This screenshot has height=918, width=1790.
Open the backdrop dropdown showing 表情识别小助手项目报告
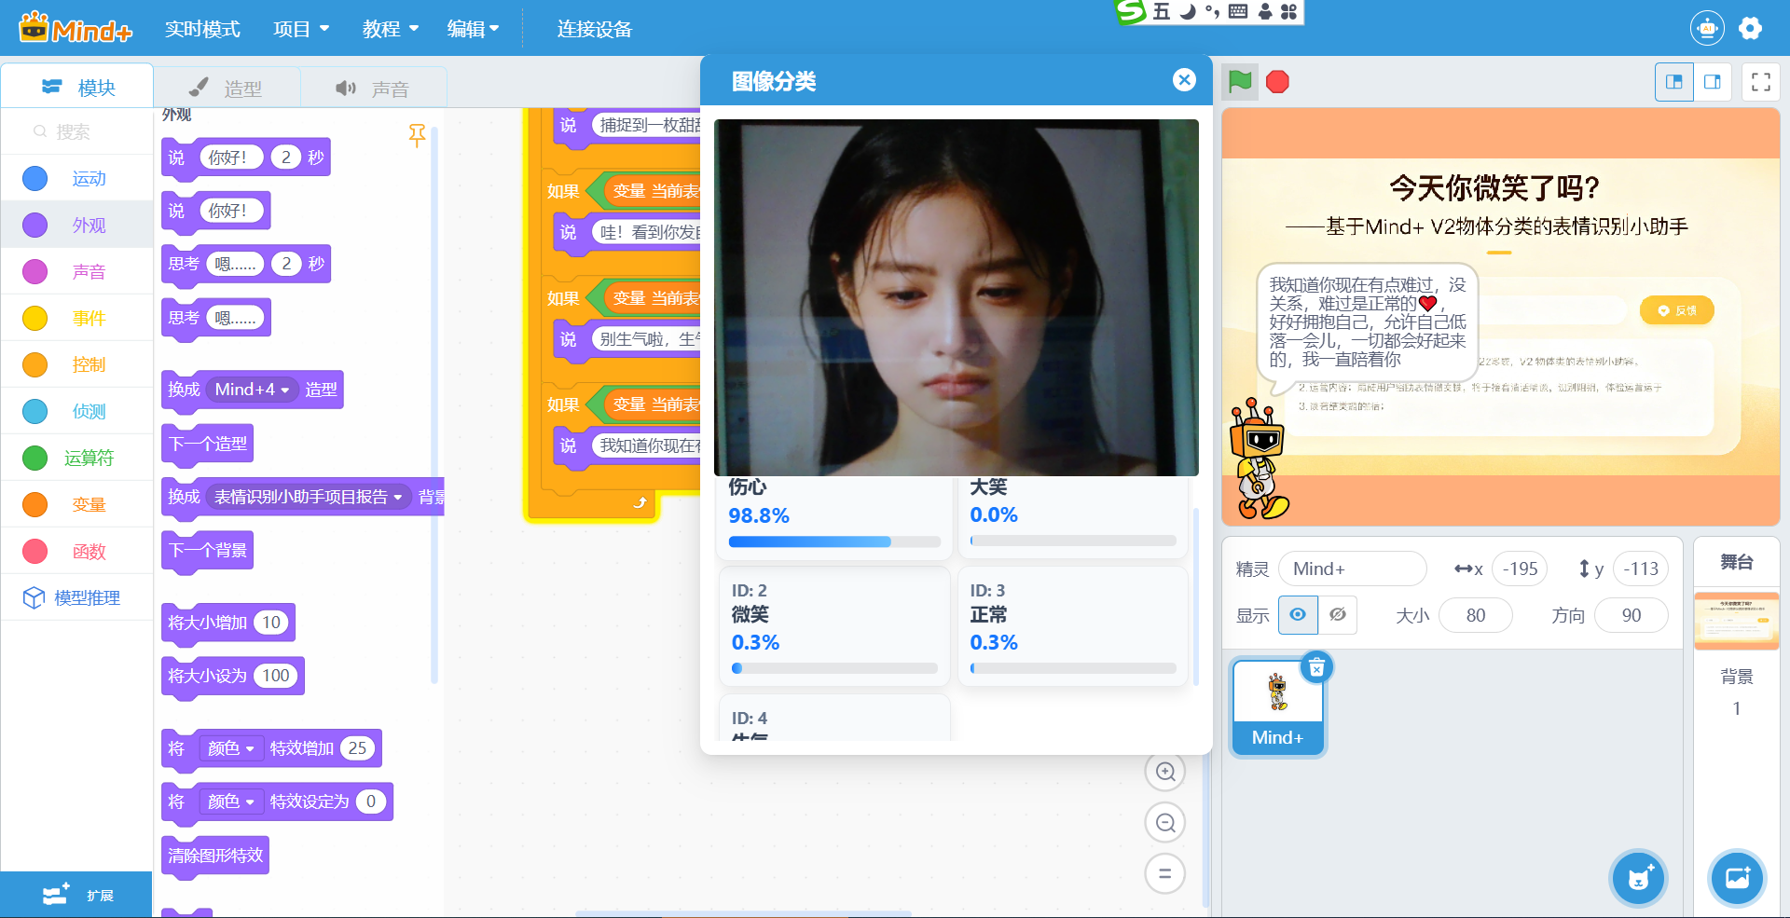pos(309,497)
